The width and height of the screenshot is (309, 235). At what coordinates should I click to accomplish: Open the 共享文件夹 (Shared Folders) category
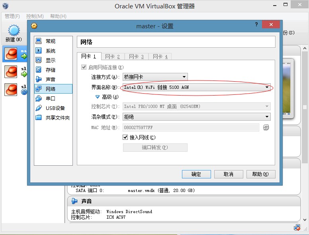(53, 117)
